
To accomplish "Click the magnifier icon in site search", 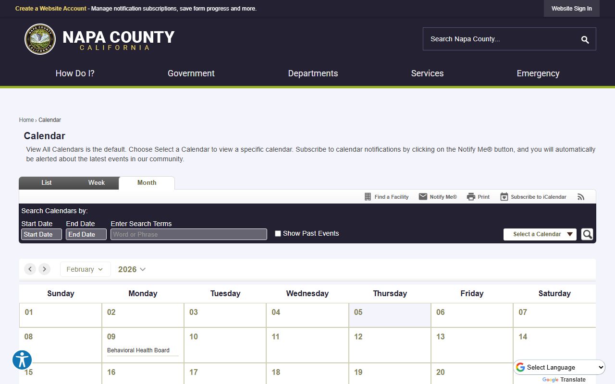I will [x=585, y=39].
